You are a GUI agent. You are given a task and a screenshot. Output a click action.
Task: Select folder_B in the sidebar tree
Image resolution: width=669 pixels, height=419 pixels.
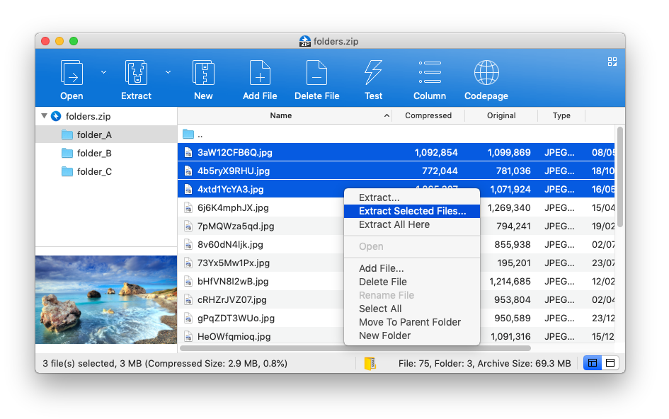(94, 153)
